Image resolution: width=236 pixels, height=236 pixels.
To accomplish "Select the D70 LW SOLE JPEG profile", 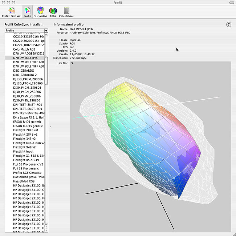I will click(x=25, y=58).
